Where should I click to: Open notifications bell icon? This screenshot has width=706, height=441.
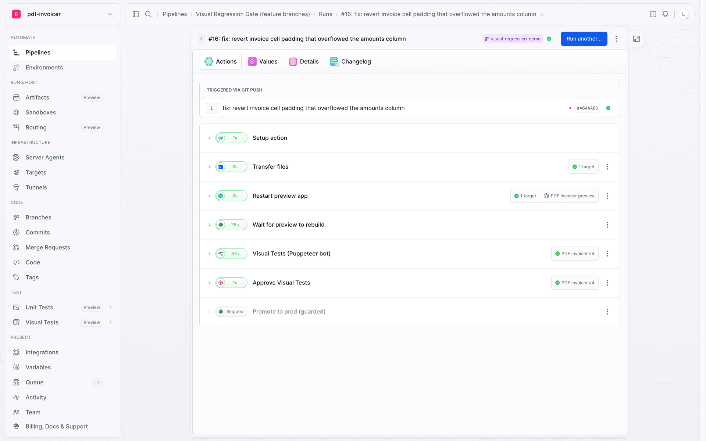point(666,14)
